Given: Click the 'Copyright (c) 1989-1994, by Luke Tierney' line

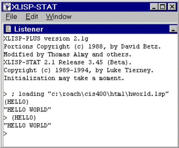Looking at the screenshot, I should [78, 70].
